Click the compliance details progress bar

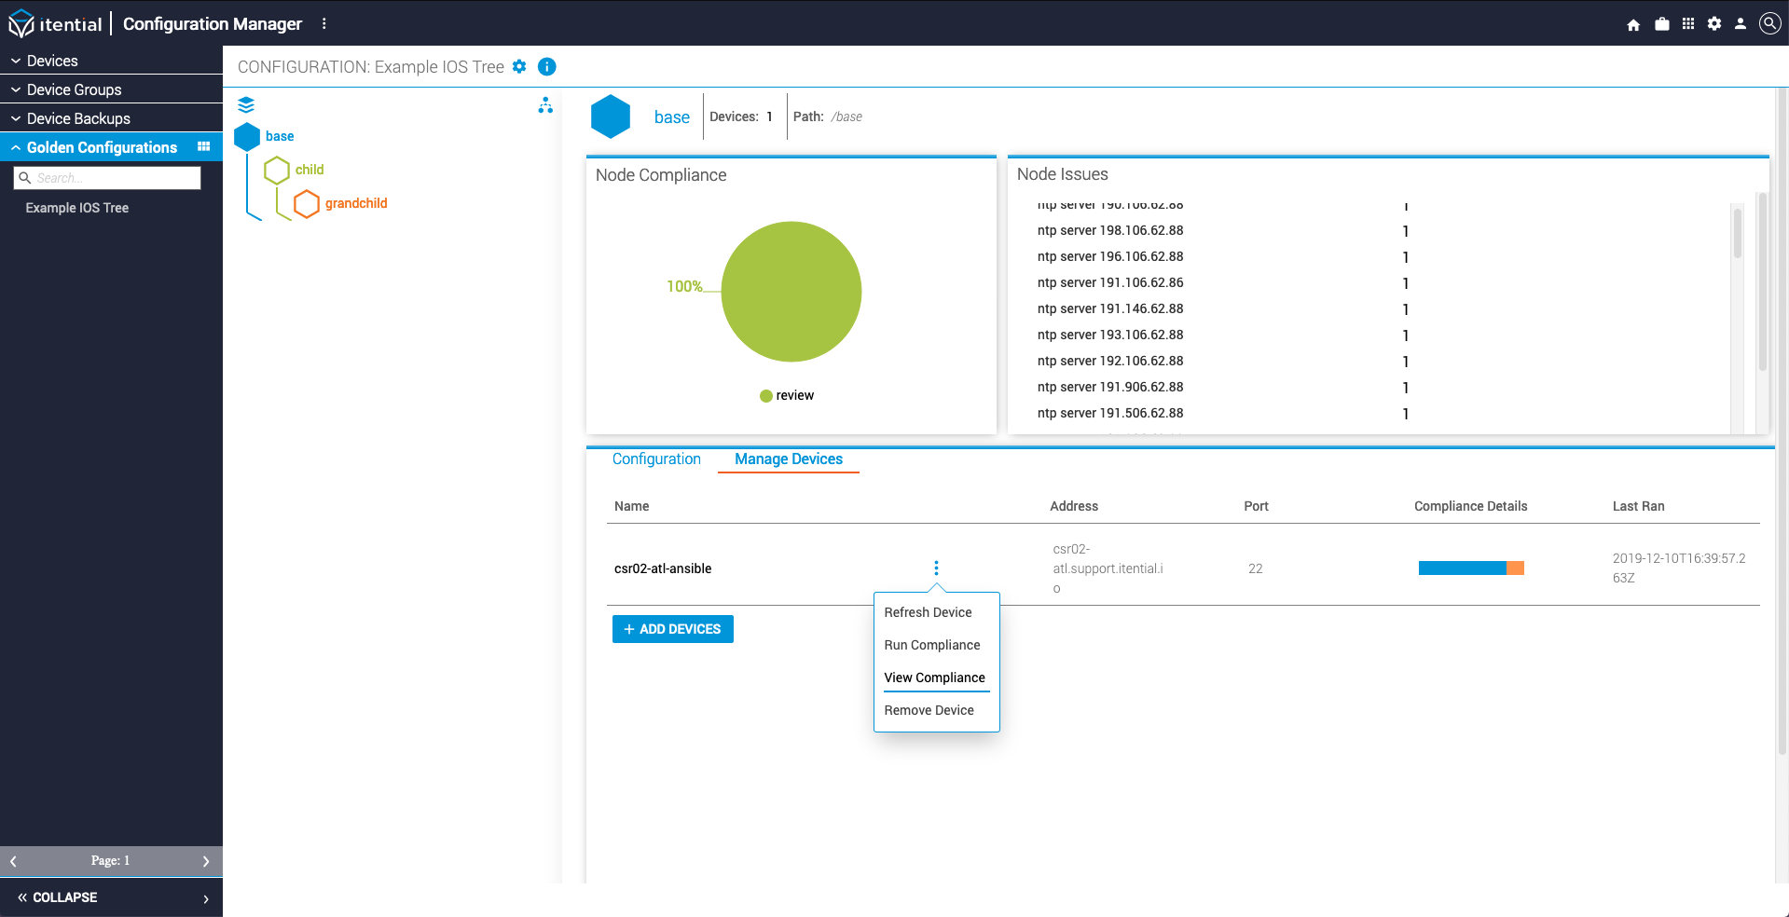1471,568
